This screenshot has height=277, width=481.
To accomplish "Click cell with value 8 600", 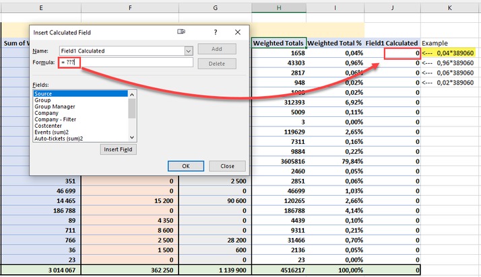I will point(130,230).
